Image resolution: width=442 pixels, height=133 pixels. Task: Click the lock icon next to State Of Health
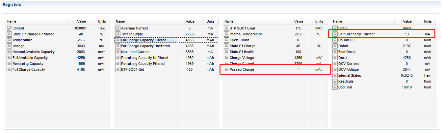(226, 52)
